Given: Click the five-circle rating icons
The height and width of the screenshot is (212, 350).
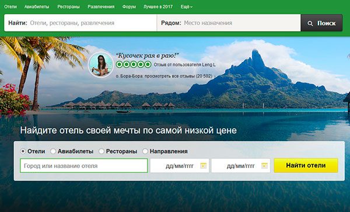Looking at the screenshot, I should 134,65.
